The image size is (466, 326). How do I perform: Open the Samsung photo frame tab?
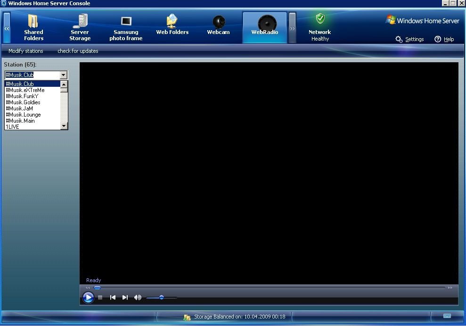(x=126, y=28)
